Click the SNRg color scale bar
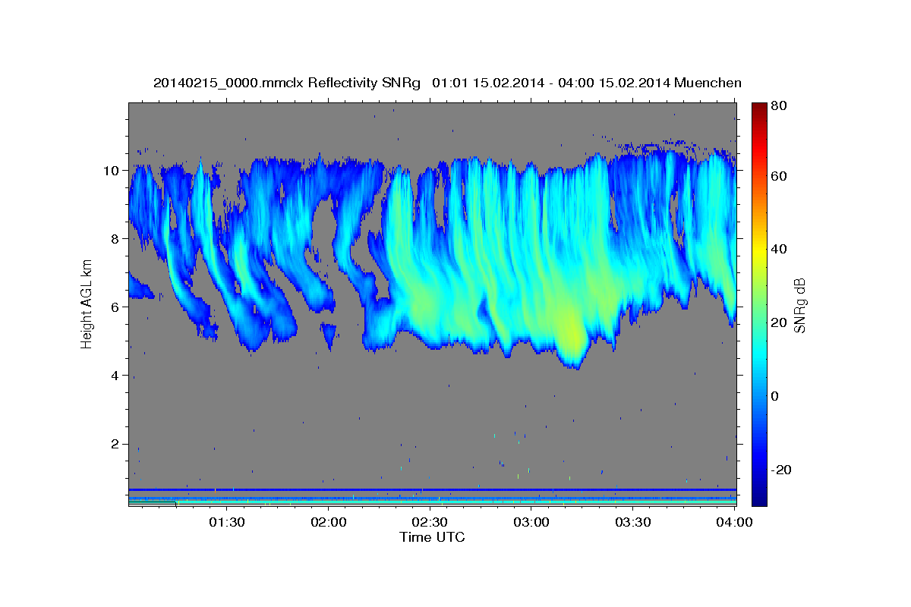The width and height of the screenshot is (911, 607). (759, 304)
